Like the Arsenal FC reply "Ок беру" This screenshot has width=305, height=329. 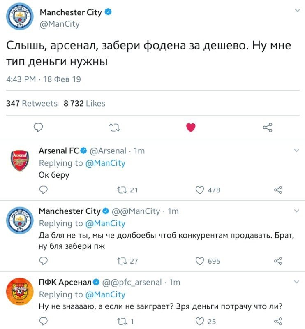coord(200,190)
